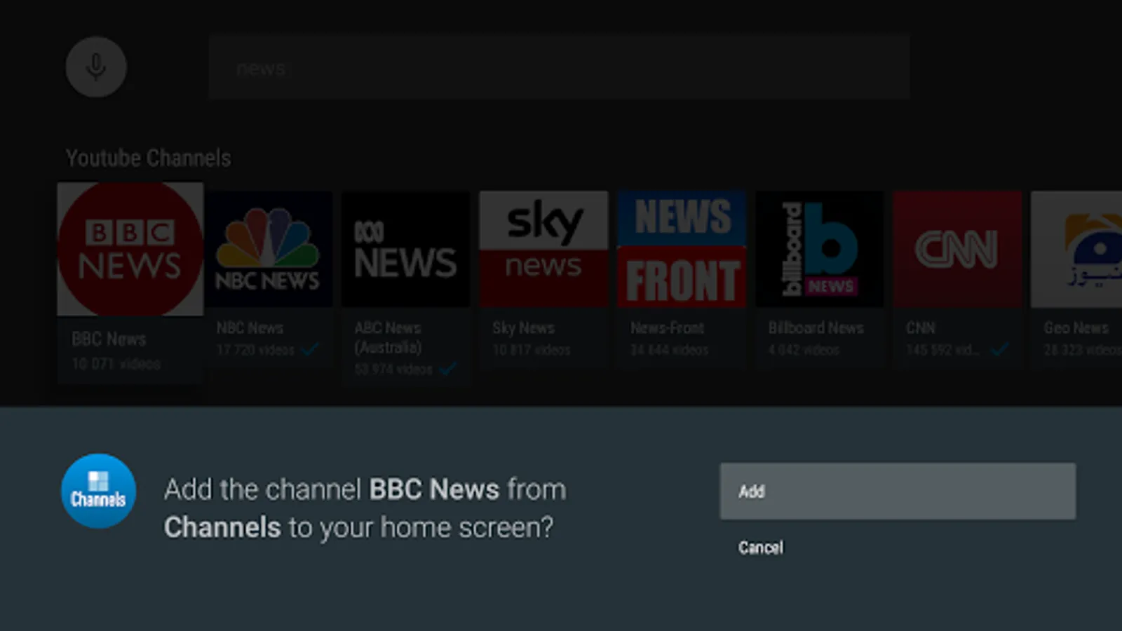Click the checkmark on NBC News card
This screenshot has height=631, width=1122.
[x=310, y=348]
